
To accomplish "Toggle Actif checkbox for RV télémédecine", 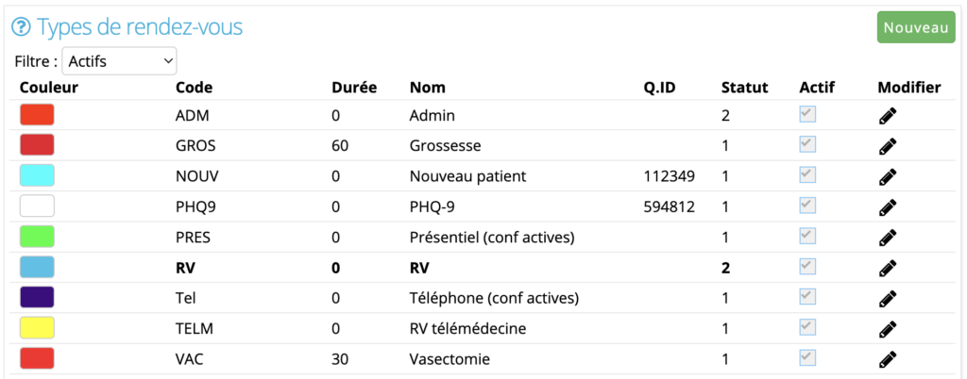I will tap(807, 327).
